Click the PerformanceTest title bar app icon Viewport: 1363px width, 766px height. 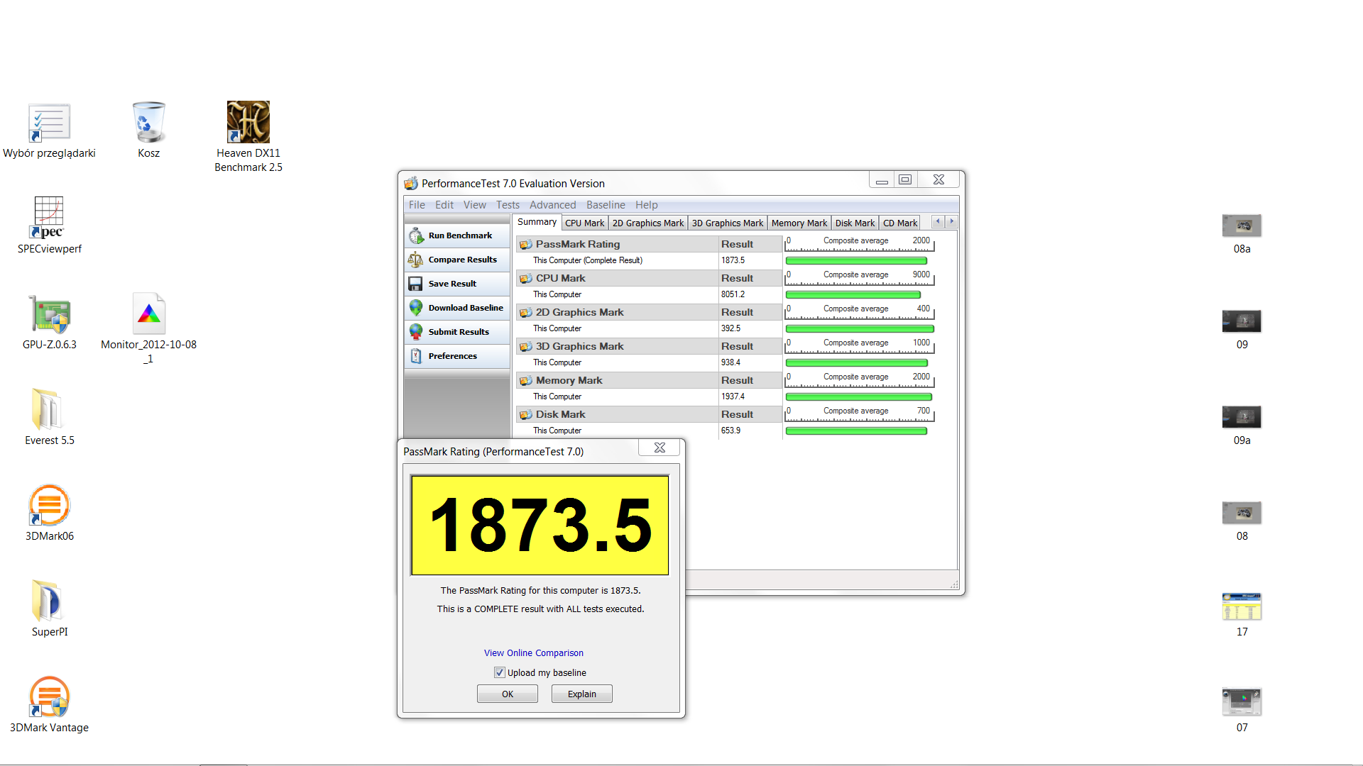(411, 184)
